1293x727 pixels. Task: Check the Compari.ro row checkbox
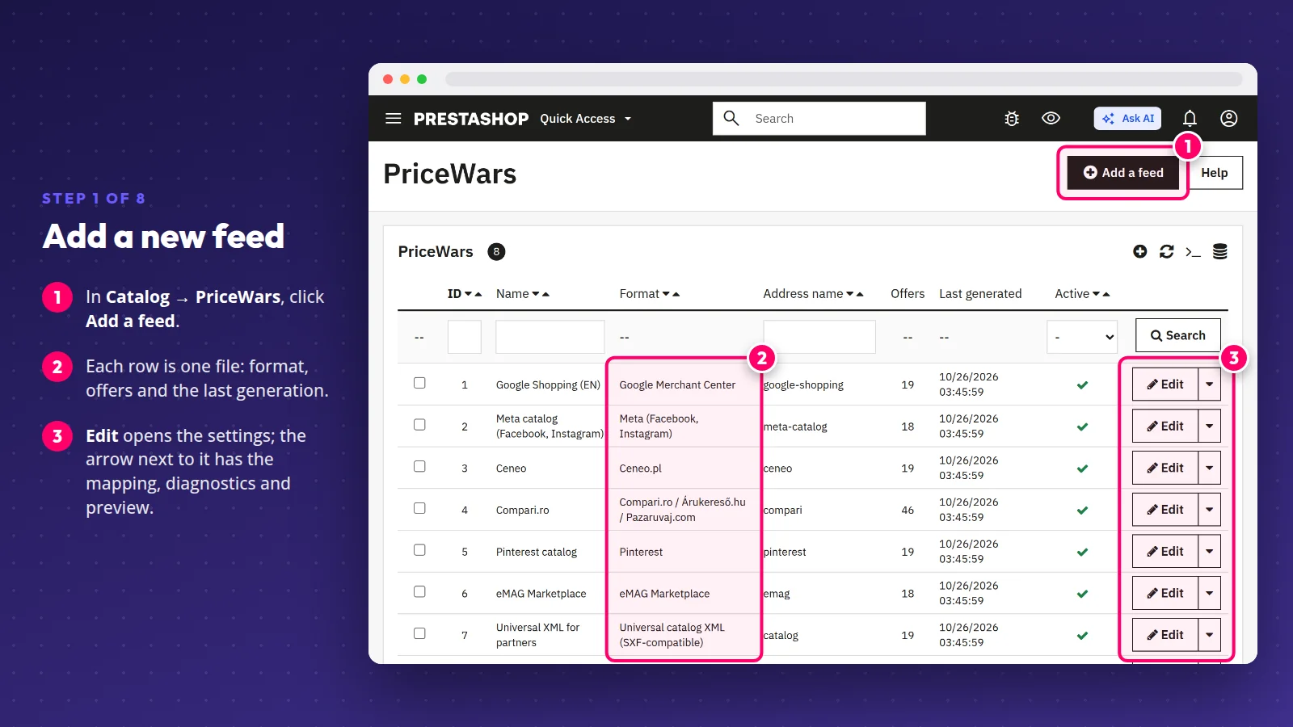click(419, 508)
